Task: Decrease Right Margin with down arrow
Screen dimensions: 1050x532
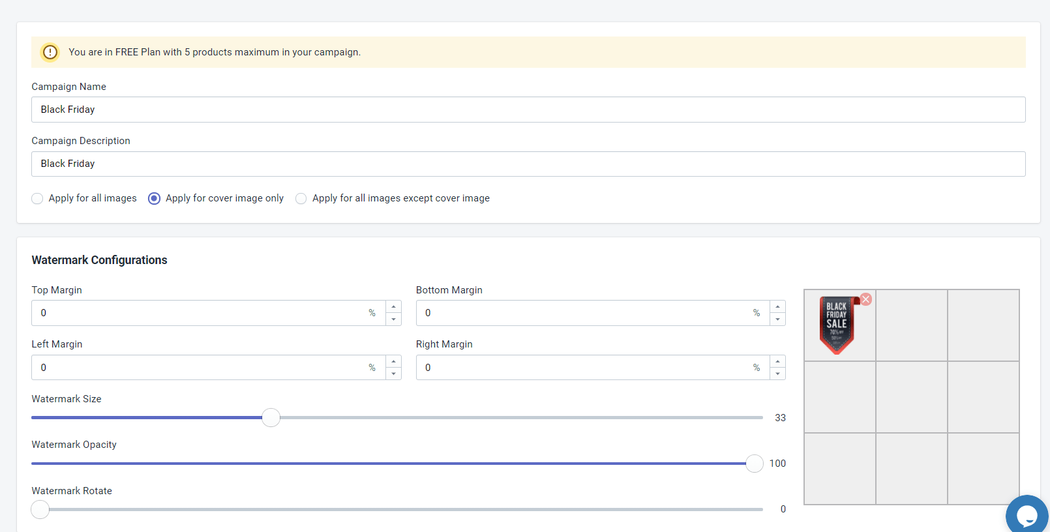Action: tap(777, 374)
